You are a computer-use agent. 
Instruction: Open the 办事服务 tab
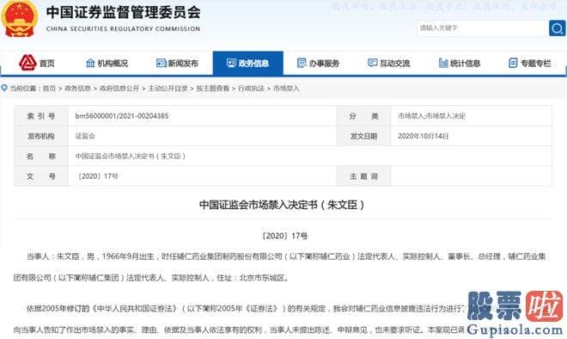(318, 64)
